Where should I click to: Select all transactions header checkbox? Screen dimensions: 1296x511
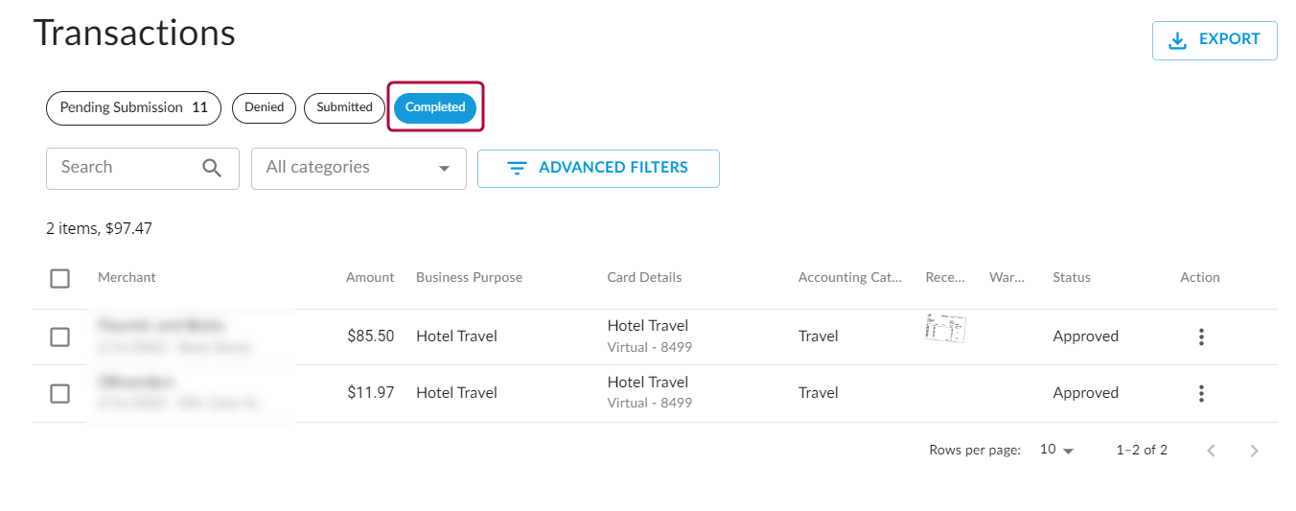point(59,278)
